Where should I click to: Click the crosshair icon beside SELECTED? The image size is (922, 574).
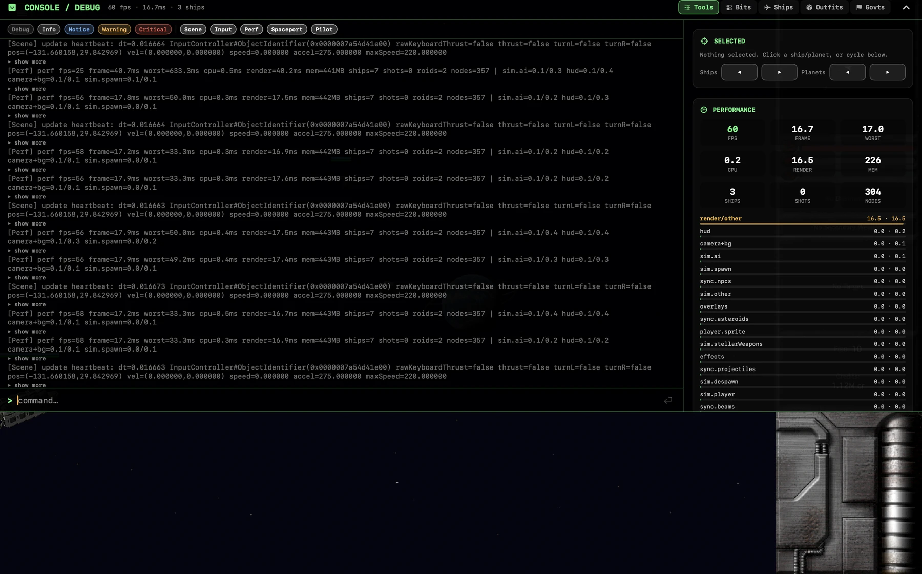tap(704, 41)
